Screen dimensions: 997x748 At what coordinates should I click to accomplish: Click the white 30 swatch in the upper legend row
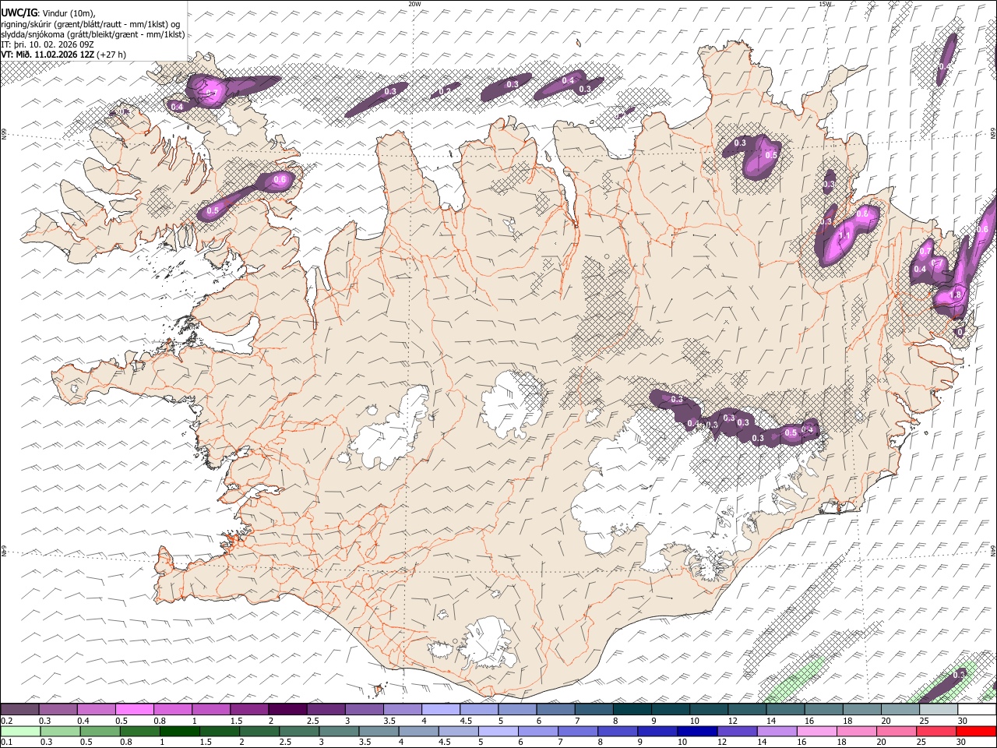977,710
